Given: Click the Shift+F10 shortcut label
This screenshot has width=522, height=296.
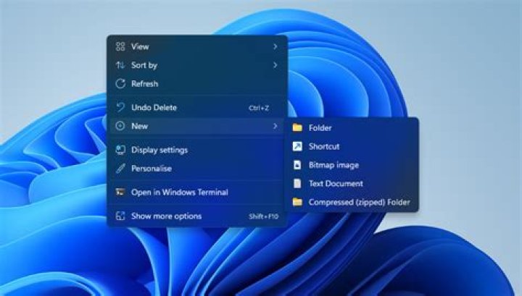Looking at the screenshot, I should (263, 216).
